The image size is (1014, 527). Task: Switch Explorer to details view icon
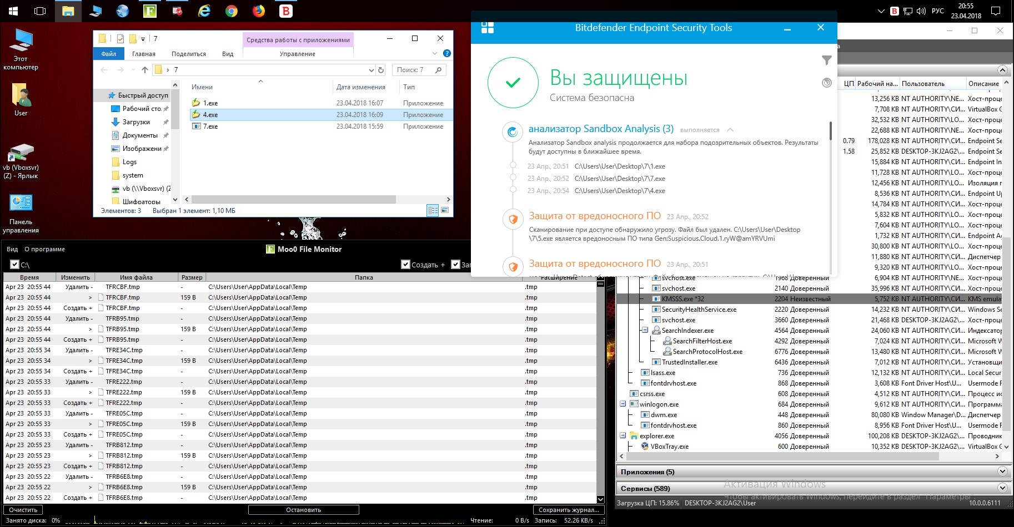[x=433, y=210]
